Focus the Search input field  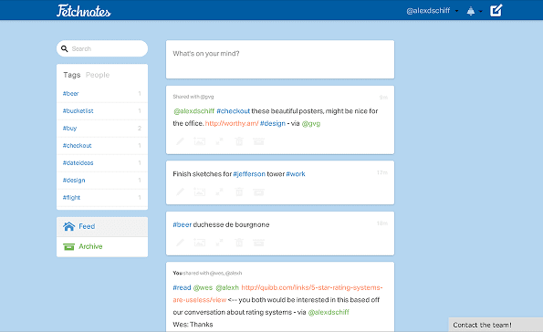tap(102, 48)
